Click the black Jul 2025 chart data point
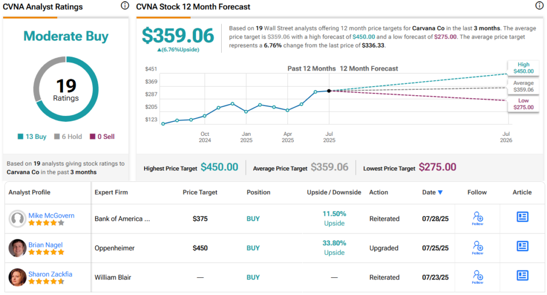This screenshot has height=295, width=547. coord(329,91)
